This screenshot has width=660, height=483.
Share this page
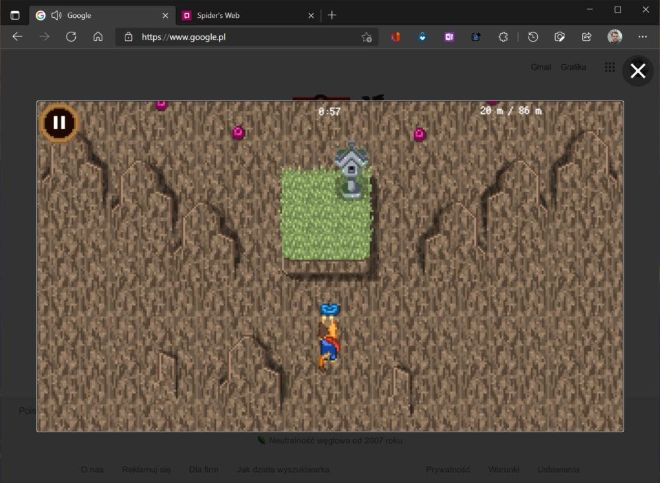586,37
